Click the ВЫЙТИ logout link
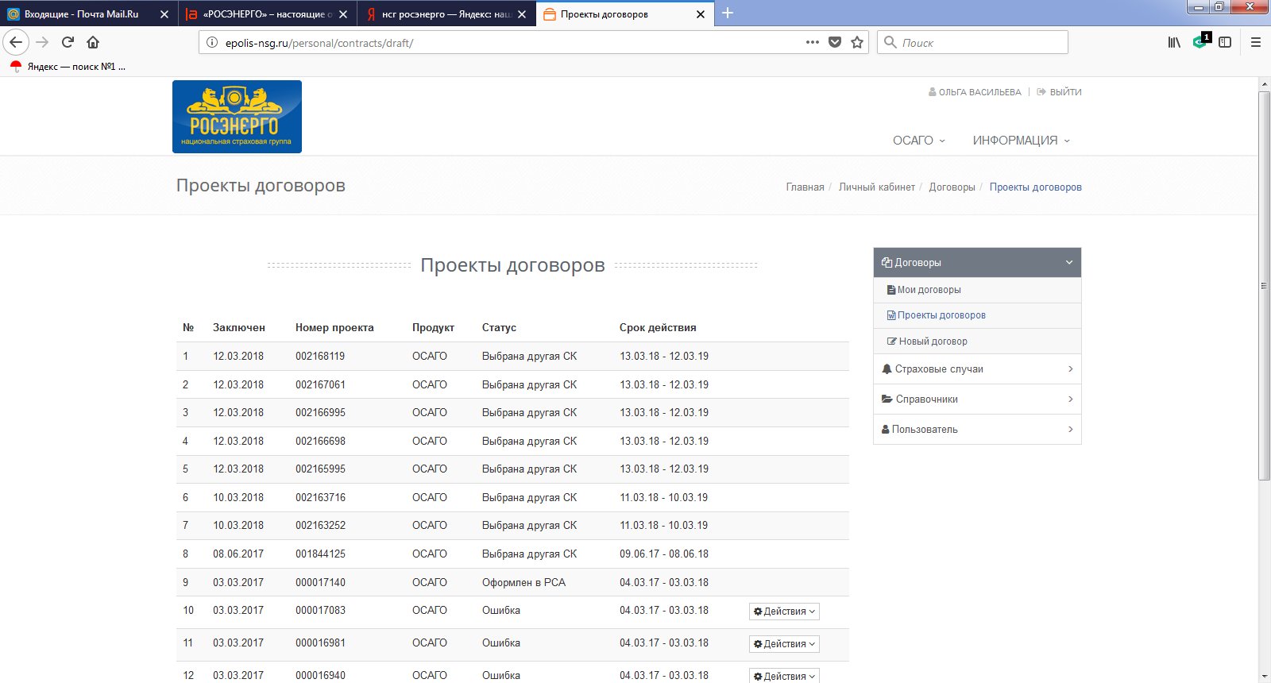 (x=1064, y=92)
